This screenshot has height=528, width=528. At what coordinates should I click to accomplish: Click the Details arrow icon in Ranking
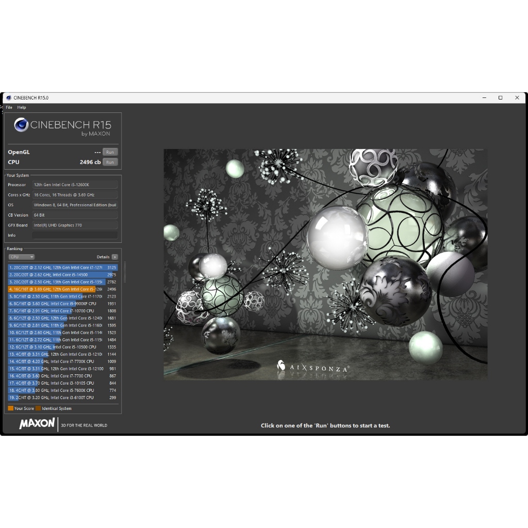tap(114, 257)
